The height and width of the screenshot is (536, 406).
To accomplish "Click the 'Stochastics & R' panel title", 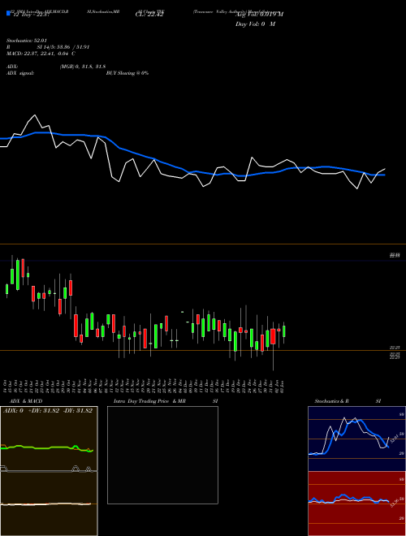I will 332,401.
